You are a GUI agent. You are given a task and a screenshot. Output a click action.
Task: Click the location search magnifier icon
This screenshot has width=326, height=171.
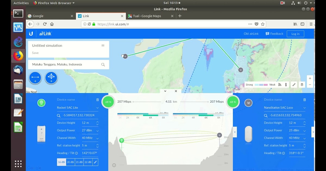point(103,65)
